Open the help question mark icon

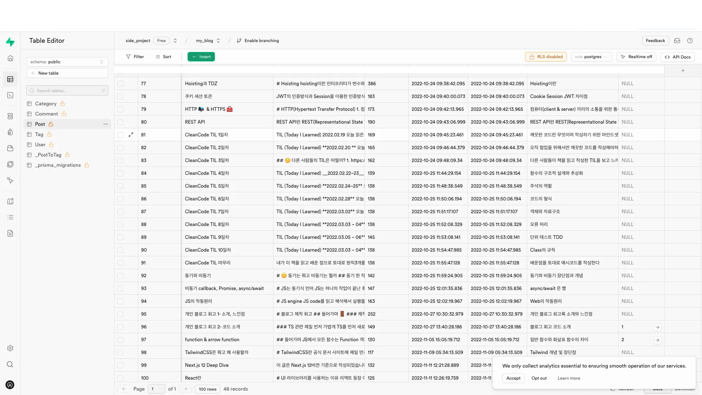click(x=690, y=41)
